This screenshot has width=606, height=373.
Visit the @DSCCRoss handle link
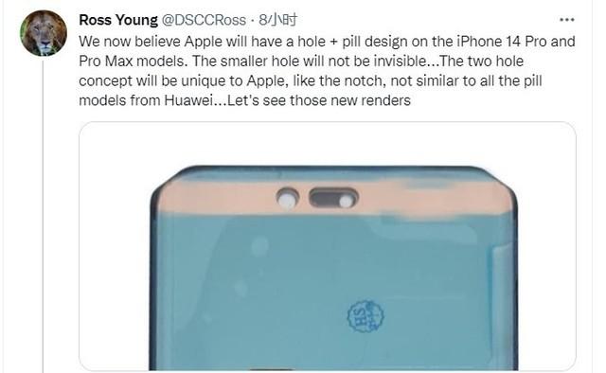pos(204,20)
